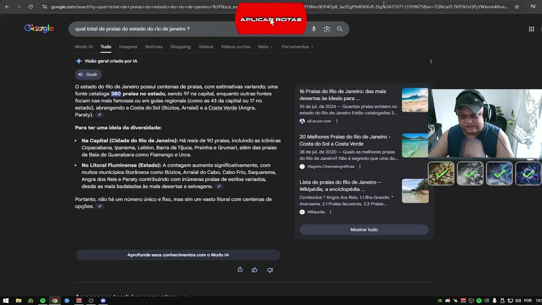Click the NVIDIA tray icon
The image size is (542, 305).
tap(440, 301)
